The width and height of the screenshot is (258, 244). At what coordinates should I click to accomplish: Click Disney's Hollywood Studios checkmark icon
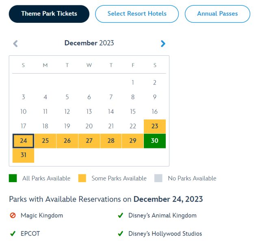[120, 234]
